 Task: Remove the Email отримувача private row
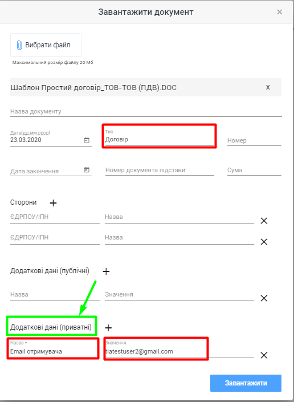click(x=264, y=355)
